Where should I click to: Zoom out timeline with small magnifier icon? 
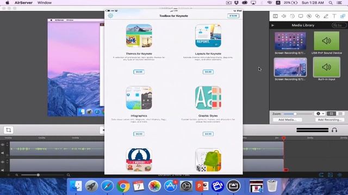(x=17, y=175)
